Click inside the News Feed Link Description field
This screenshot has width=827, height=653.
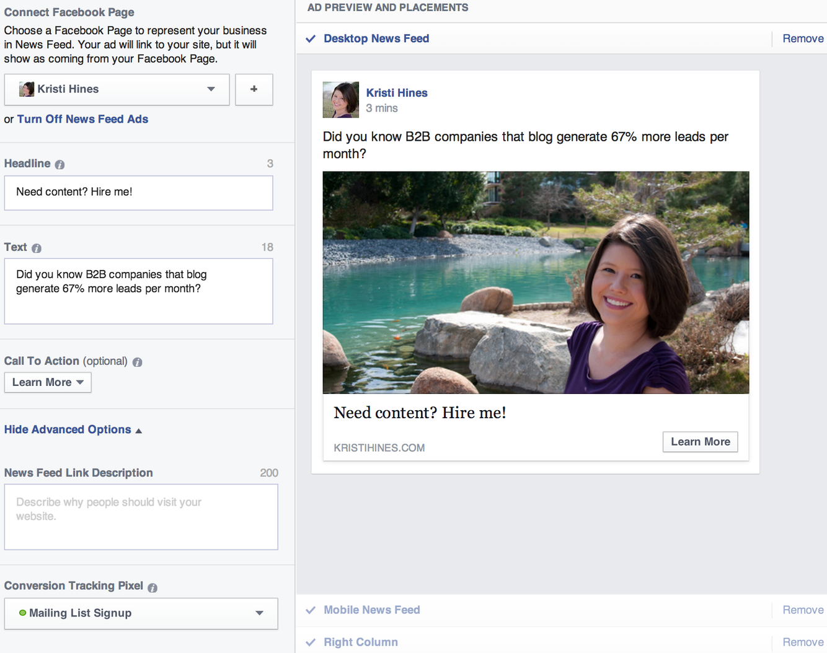(x=141, y=517)
